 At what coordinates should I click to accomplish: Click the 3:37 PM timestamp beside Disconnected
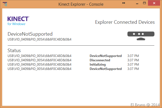(x=133, y=60)
